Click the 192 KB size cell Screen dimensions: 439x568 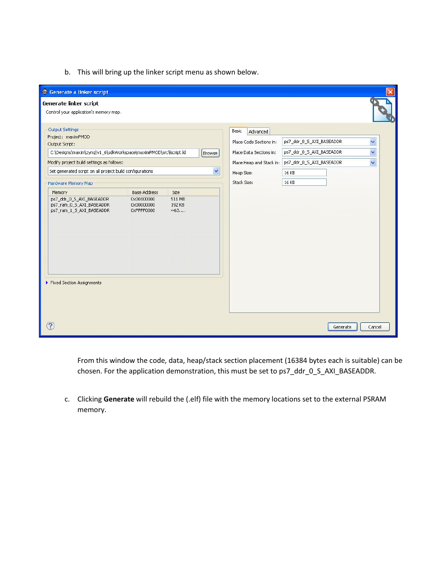tap(178, 205)
